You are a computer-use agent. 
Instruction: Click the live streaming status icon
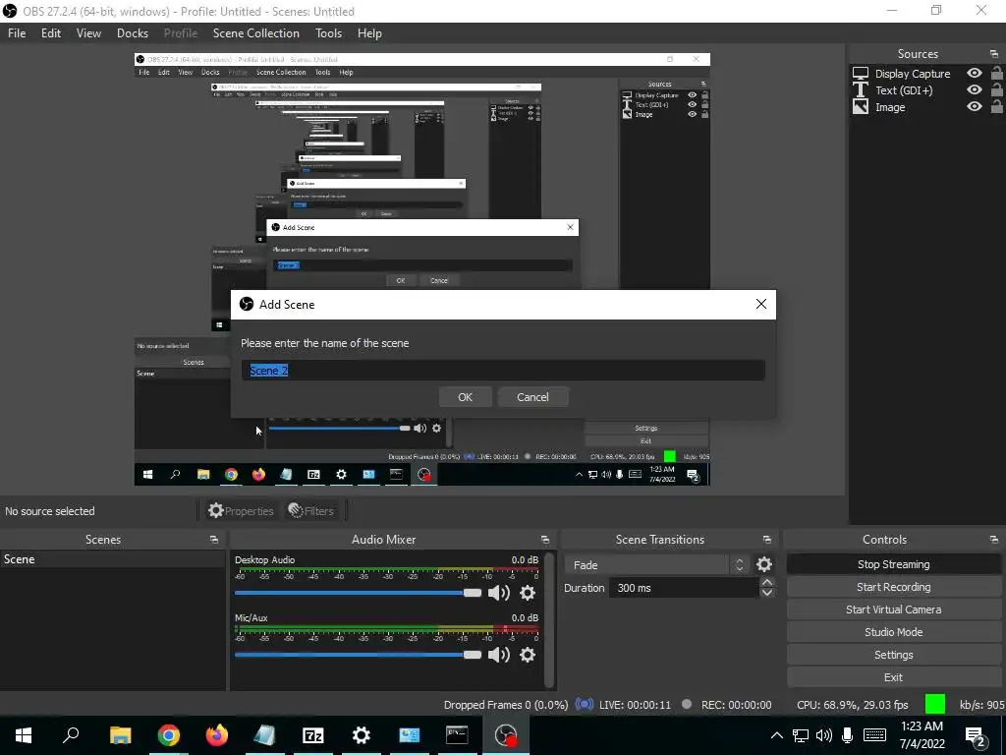tap(584, 704)
